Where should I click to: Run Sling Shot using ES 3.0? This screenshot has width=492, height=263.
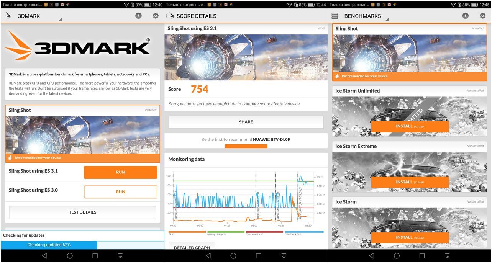click(x=120, y=192)
